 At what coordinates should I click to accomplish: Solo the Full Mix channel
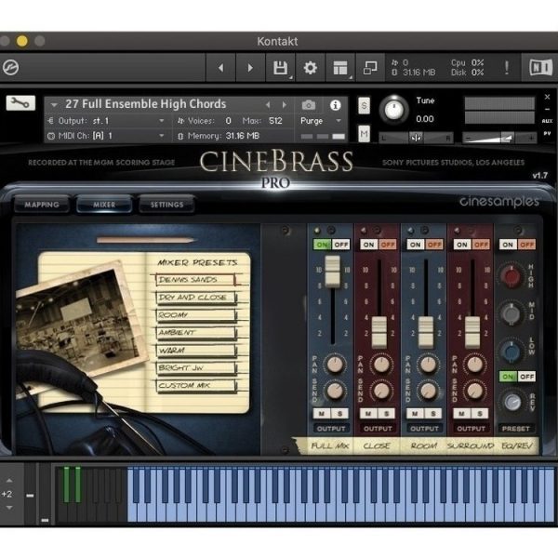(339, 414)
